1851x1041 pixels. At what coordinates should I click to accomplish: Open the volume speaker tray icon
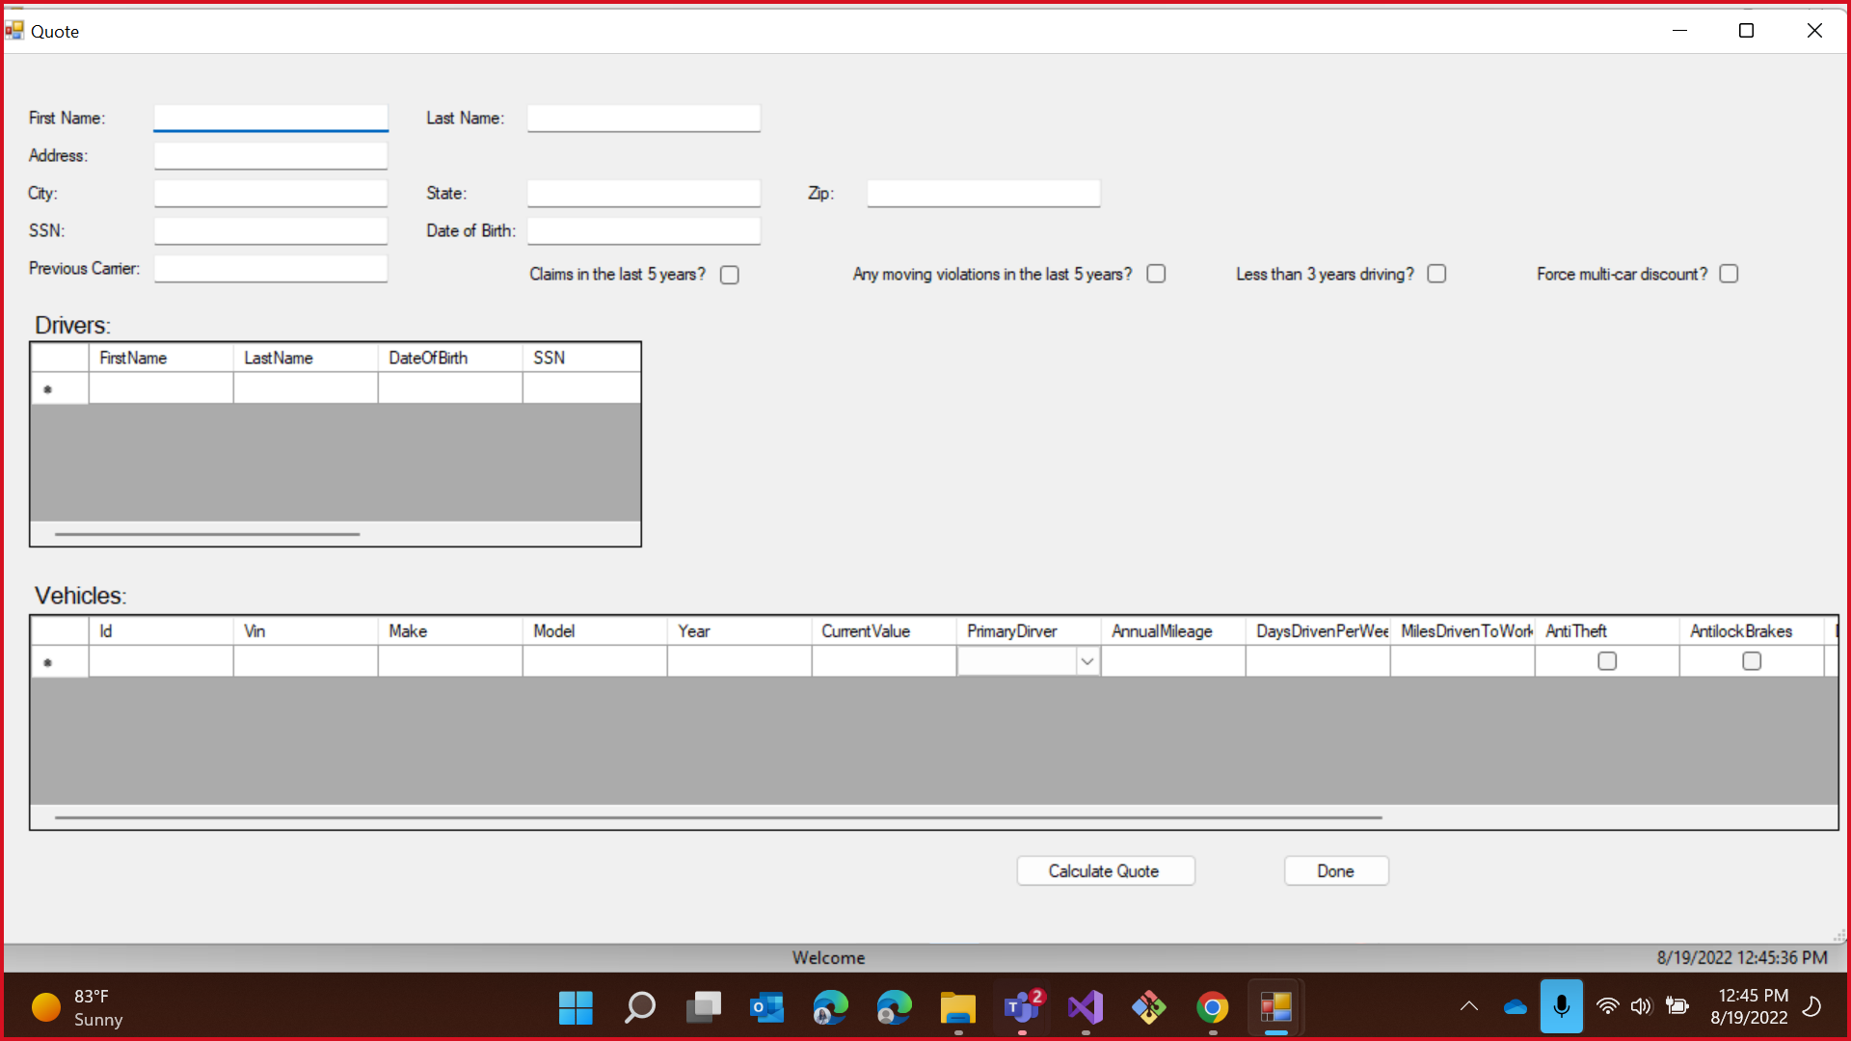pyautogui.click(x=1641, y=1007)
